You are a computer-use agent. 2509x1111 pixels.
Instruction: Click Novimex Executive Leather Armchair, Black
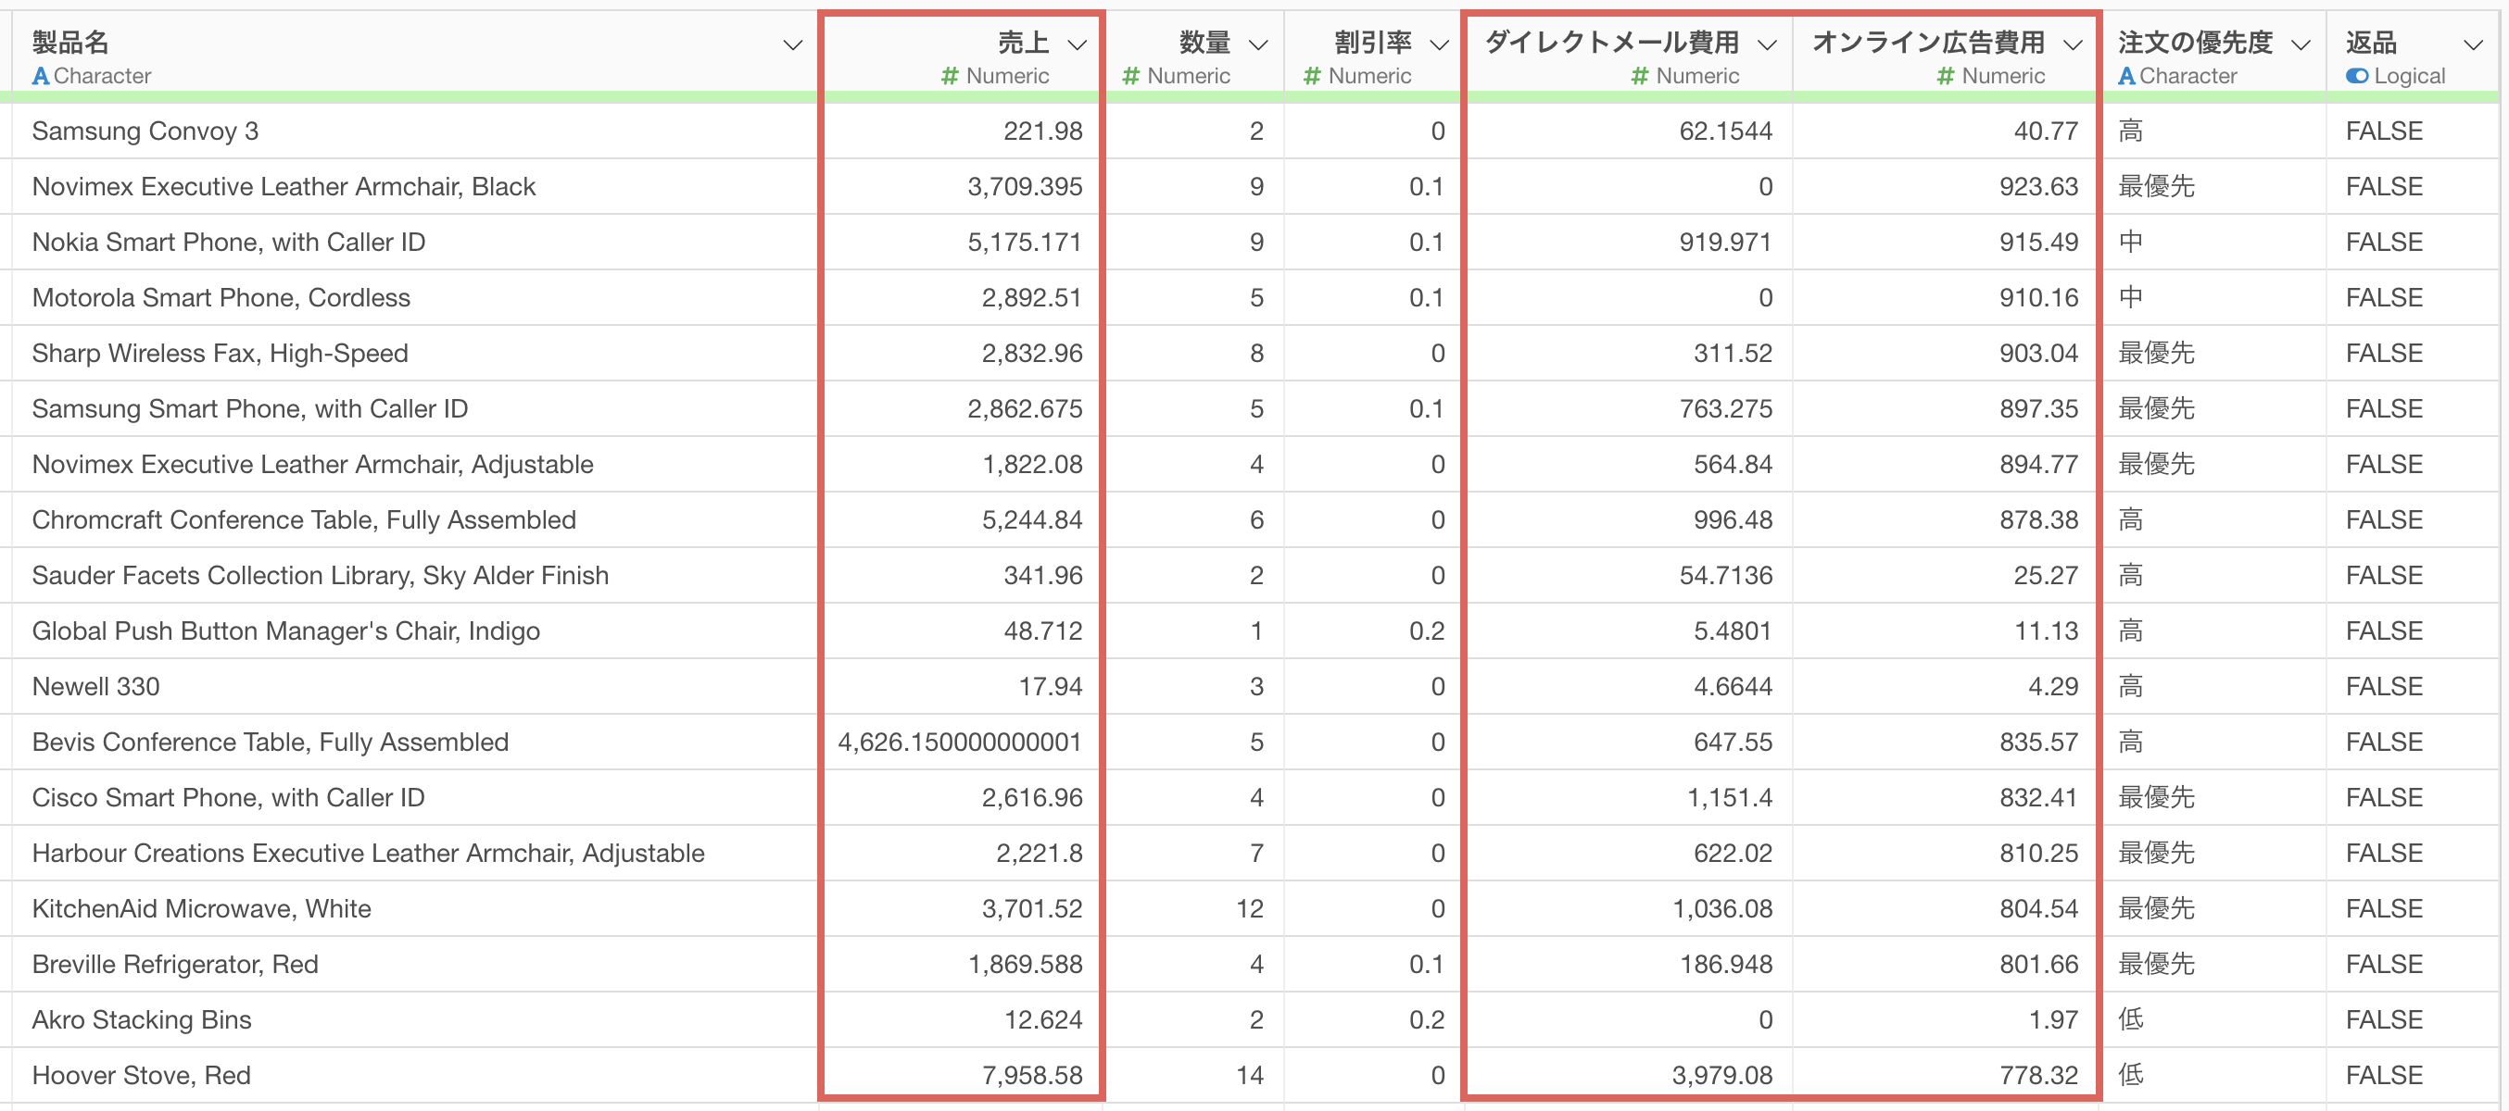pos(284,187)
